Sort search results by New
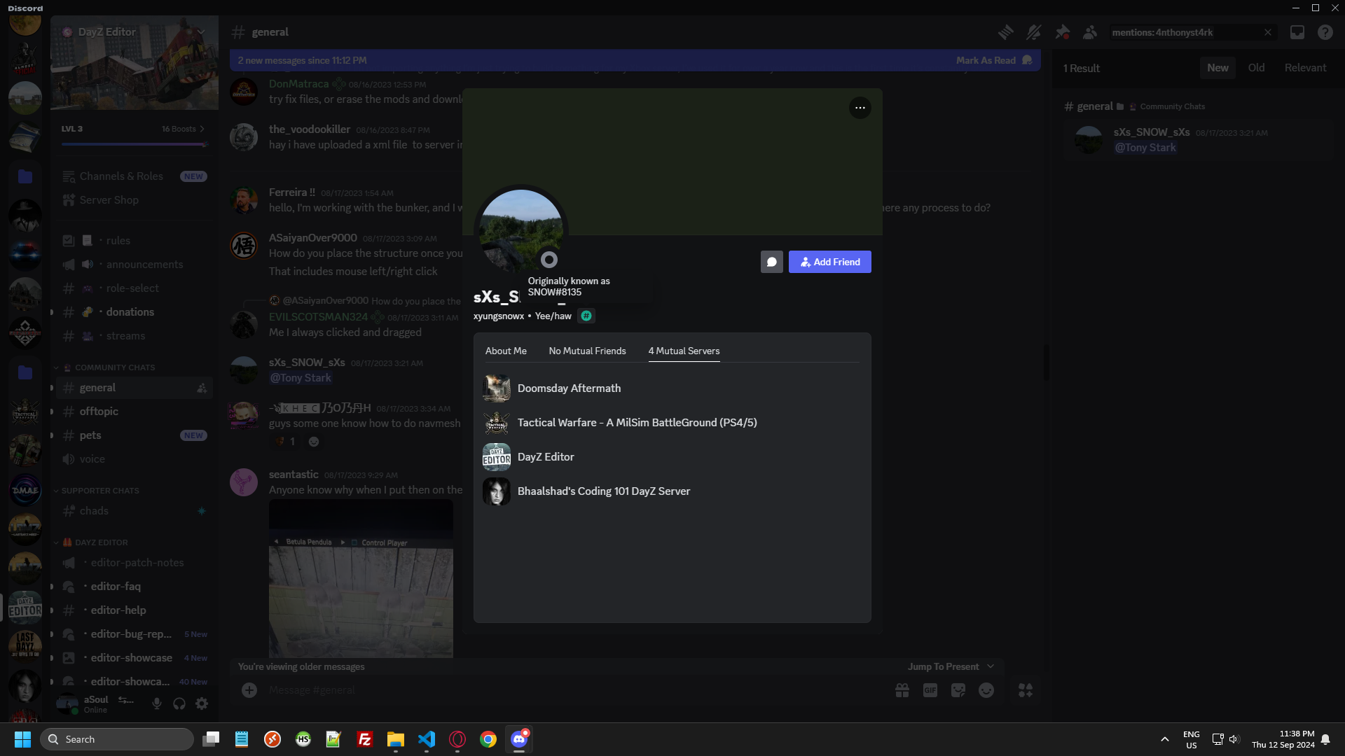 (x=1218, y=68)
